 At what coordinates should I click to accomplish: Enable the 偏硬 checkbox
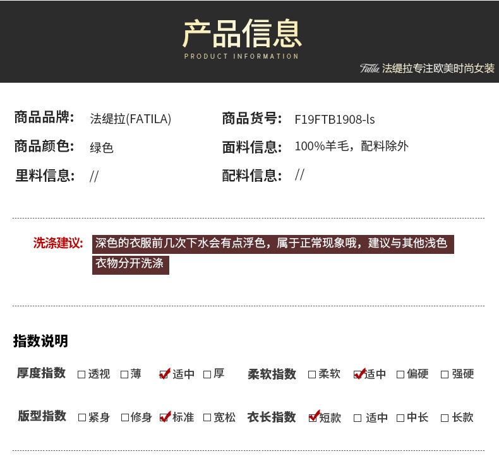(x=400, y=374)
